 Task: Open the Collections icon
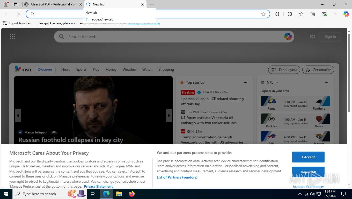(x=313, y=14)
